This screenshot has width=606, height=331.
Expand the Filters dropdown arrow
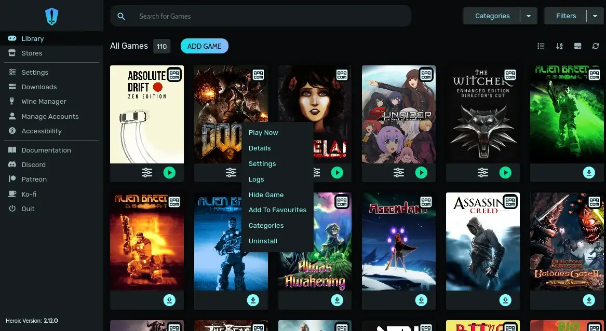point(595,16)
